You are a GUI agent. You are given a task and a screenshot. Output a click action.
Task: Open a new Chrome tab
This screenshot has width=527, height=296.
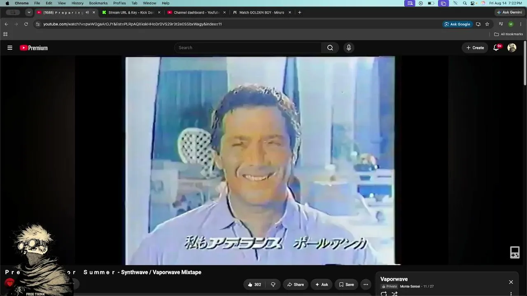point(300,12)
